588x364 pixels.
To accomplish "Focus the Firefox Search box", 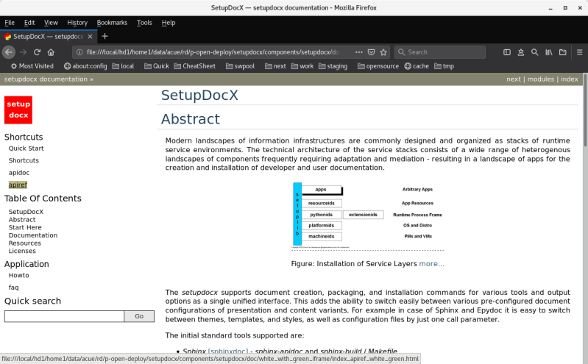I will pyautogui.click(x=440, y=52).
